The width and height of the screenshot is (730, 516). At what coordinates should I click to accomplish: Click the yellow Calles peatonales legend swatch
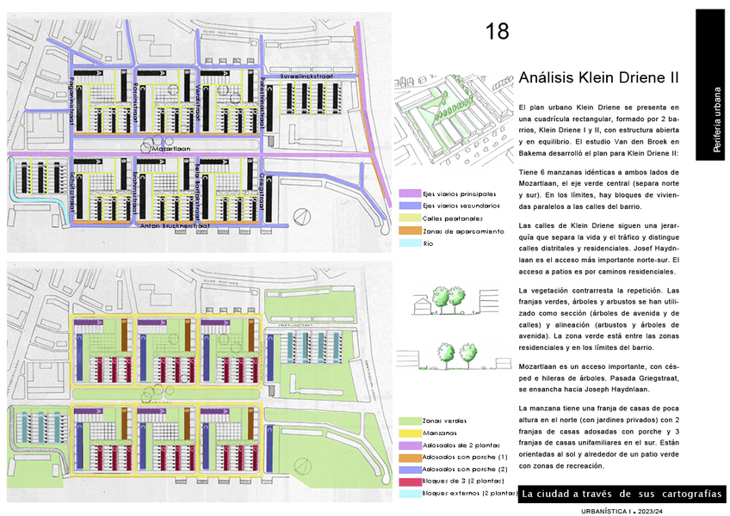pos(410,218)
